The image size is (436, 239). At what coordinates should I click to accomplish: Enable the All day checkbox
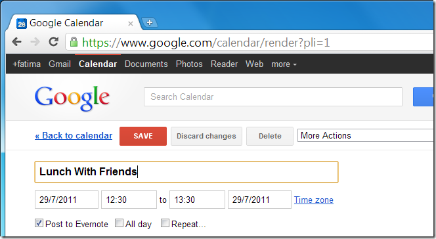(119, 223)
